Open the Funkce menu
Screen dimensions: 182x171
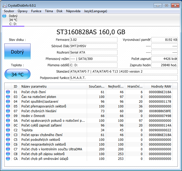[36, 11]
